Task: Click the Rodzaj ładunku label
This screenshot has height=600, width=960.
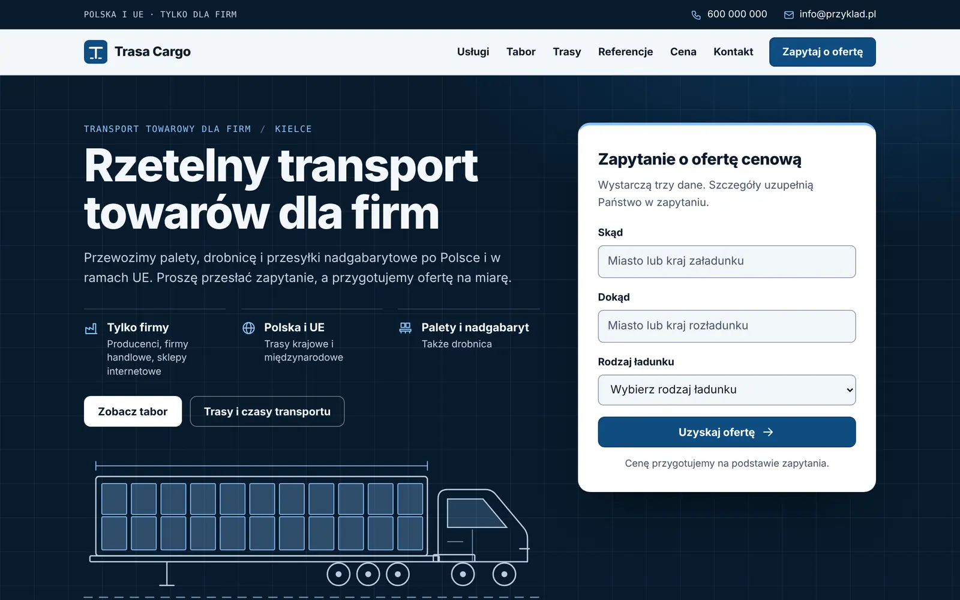Action: click(x=636, y=362)
